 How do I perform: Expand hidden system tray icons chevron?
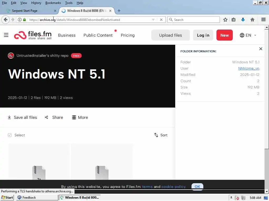click(x=231, y=197)
